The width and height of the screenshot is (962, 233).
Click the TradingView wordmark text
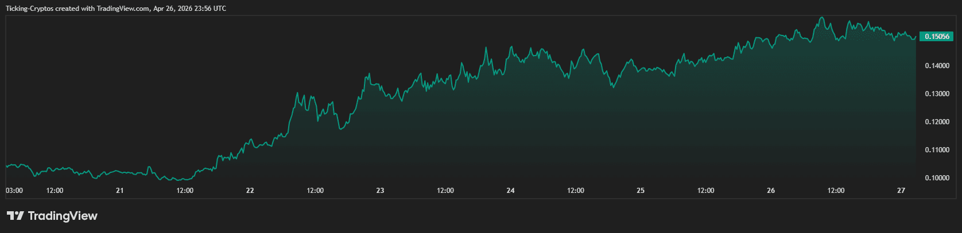[x=63, y=216]
